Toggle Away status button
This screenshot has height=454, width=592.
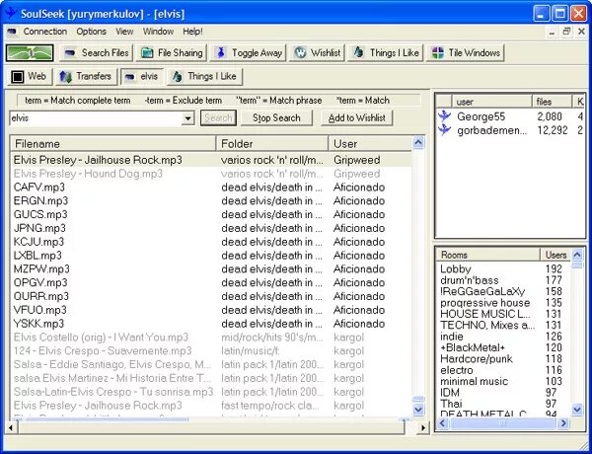248,53
